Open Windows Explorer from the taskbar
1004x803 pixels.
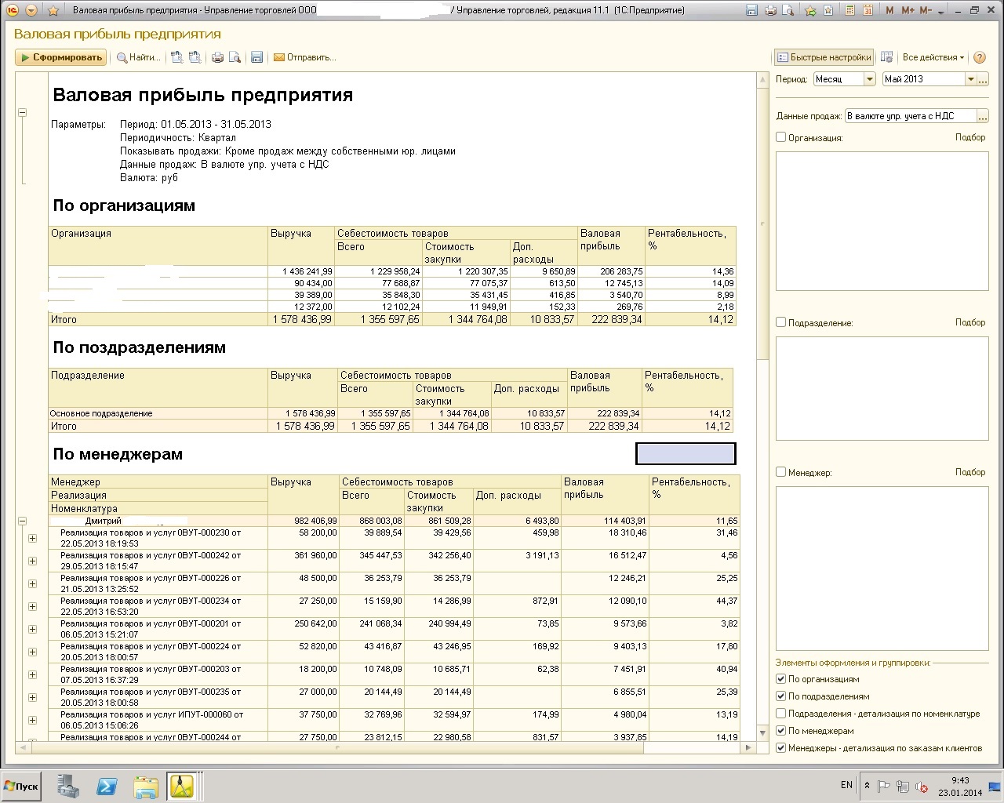(146, 786)
